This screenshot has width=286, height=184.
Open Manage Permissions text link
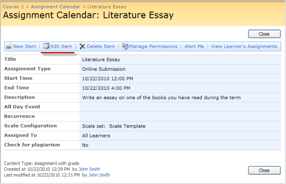(153, 46)
